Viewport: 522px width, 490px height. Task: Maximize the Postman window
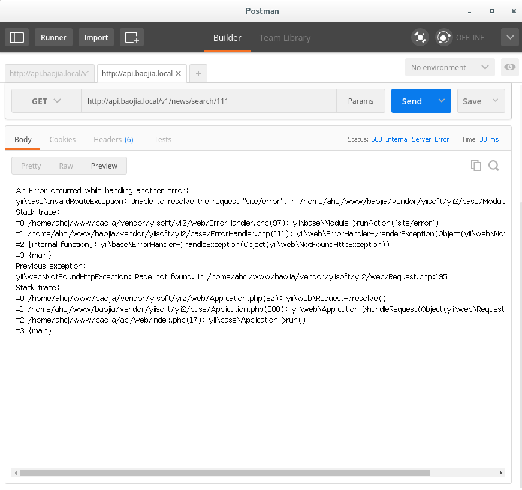click(x=491, y=11)
